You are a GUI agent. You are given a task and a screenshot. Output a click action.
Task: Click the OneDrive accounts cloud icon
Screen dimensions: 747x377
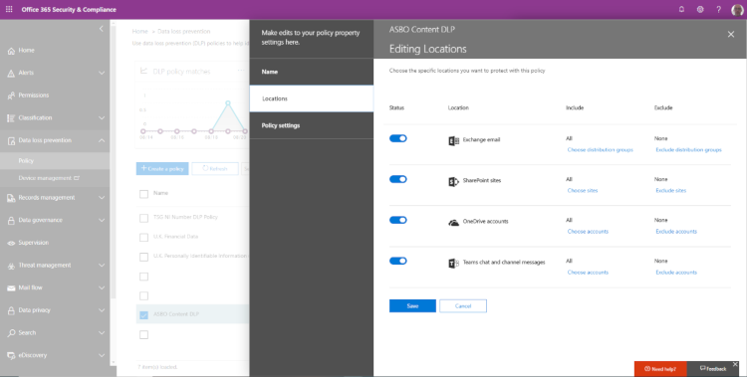click(453, 222)
